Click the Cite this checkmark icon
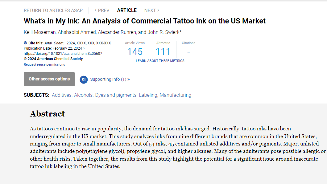 pyautogui.click(x=25, y=43)
